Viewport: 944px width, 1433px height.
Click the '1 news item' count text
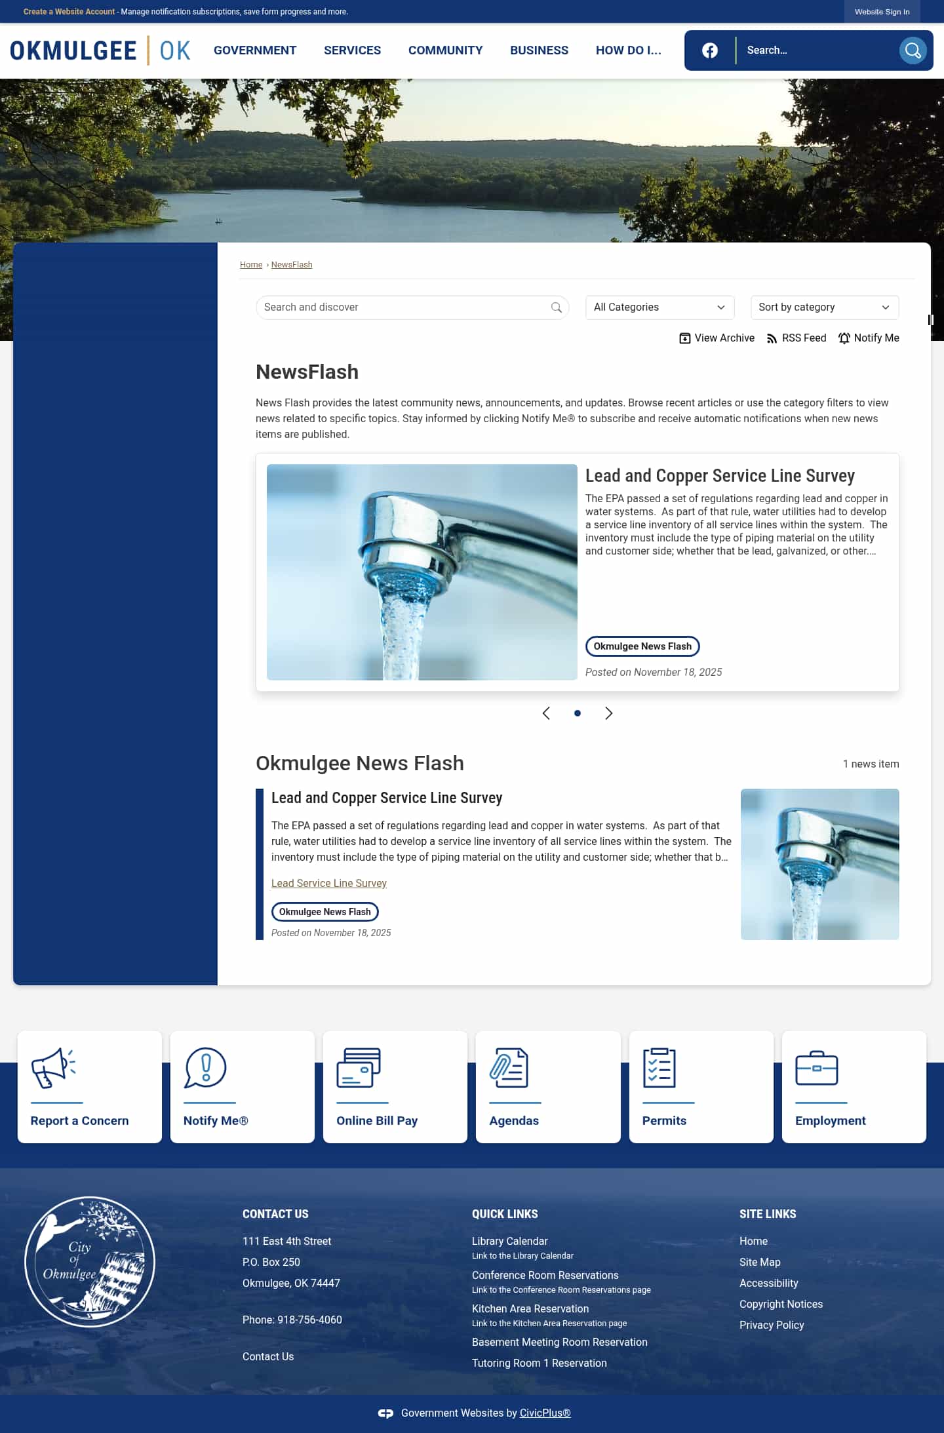tap(871, 764)
